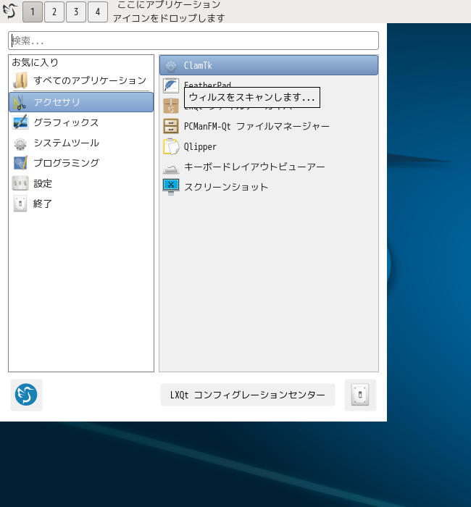Click the すべてのアプリケーション folder icon
This screenshot has height=507, width=471.
[x=20, y=80]
